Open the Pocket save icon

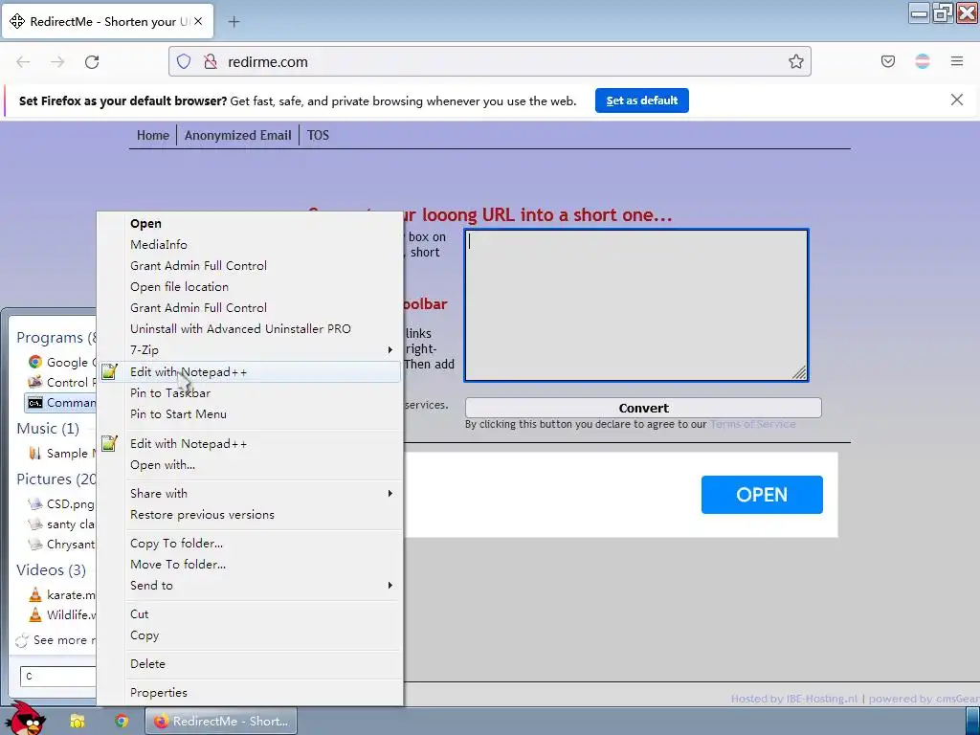pyautogui.click(x=887, y=61)
